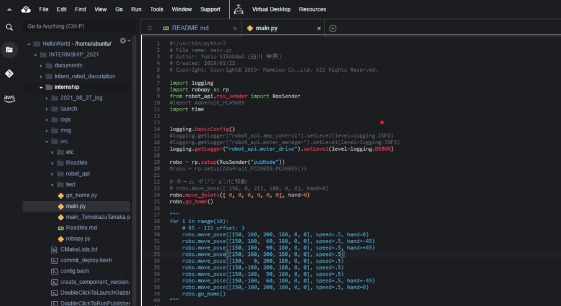Click the Virtual Desktop button

[271, 9]
